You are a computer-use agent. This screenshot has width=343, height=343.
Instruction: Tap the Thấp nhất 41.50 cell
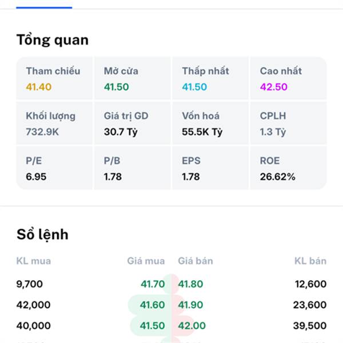point(210,78)
